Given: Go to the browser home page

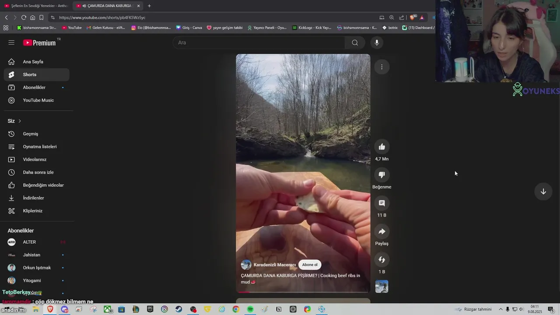Looking at the screenshot, I should pyautogui.click(x=32, y=17).
